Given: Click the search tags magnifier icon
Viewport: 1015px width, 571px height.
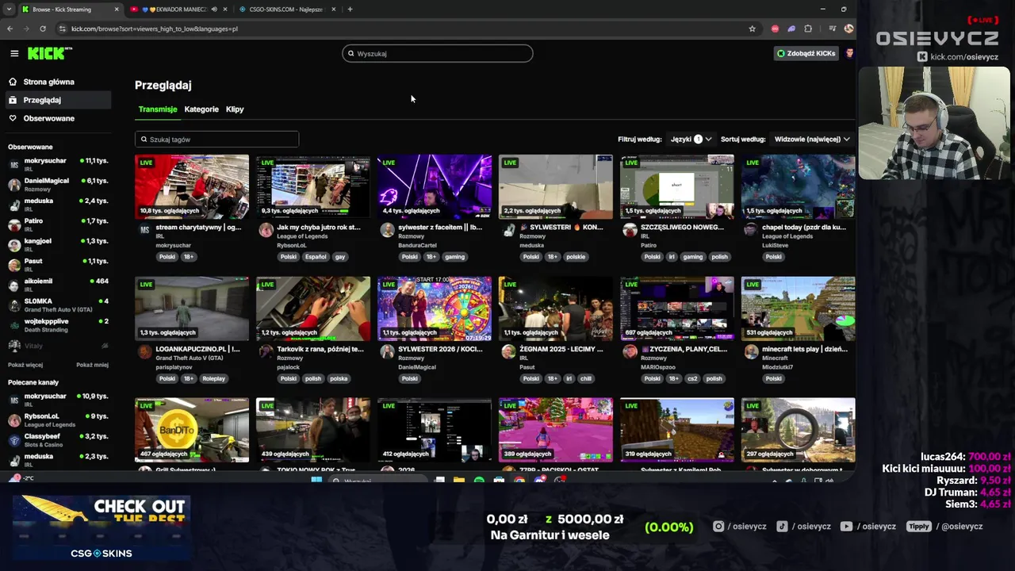Looking at the screenshot, I should pos(144,140).
